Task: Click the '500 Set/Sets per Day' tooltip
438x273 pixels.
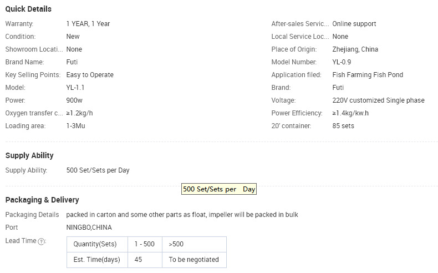Action: click(219, 189)
